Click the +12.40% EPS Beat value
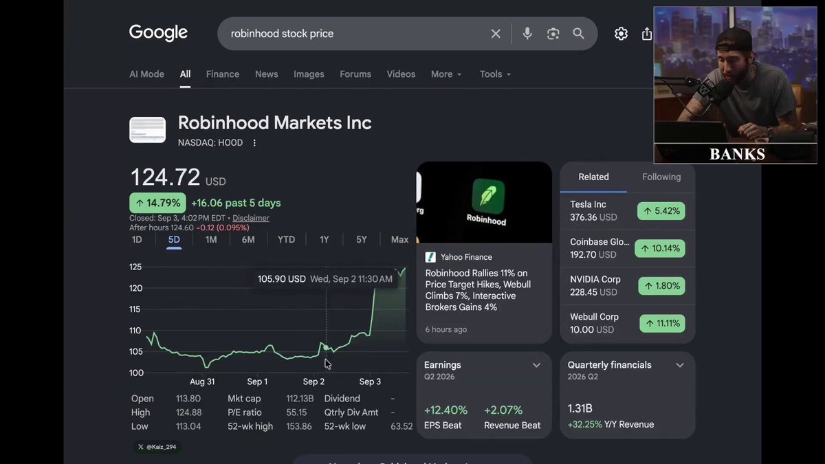Viewport: 825px width, 464px height. tap(445, 410)
